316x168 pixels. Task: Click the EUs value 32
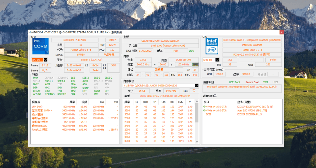pos(230,64)
